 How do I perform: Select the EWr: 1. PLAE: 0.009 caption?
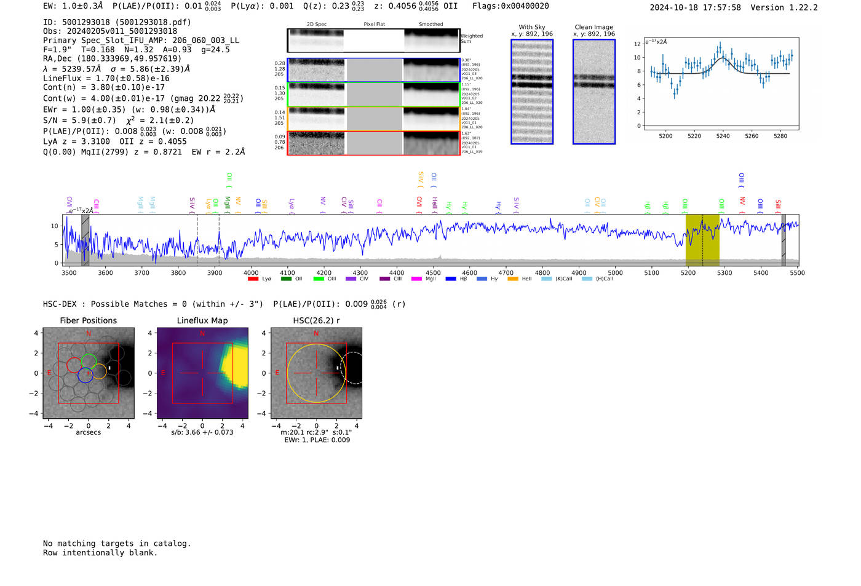point(317,440)
